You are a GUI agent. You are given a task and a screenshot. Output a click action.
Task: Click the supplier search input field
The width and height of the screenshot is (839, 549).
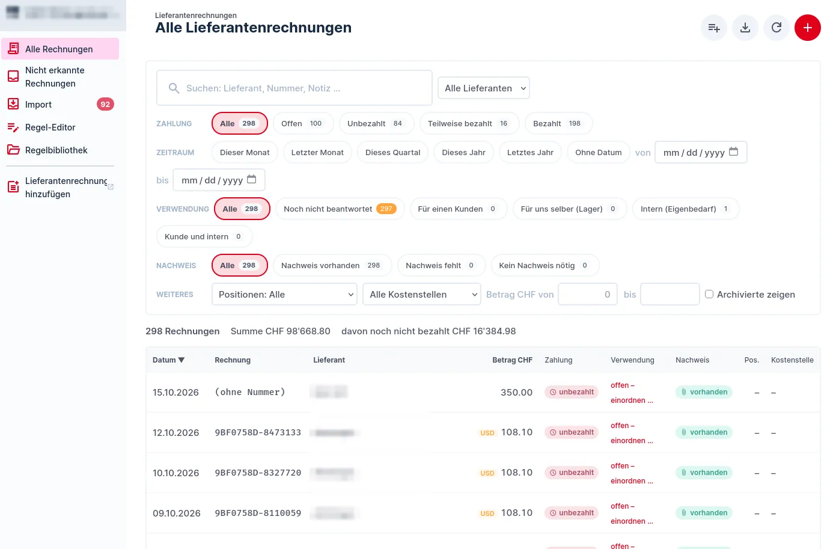[x=294, y=88]
